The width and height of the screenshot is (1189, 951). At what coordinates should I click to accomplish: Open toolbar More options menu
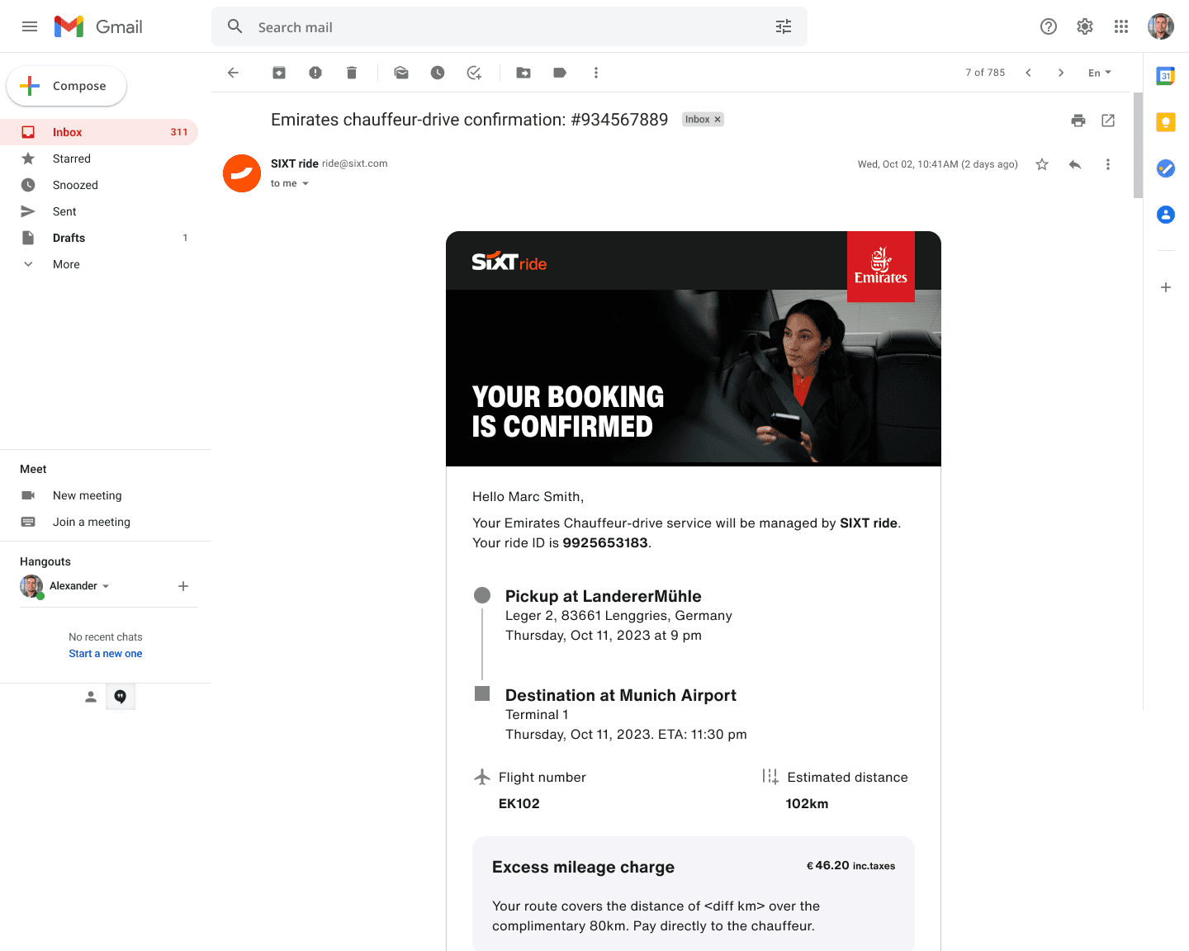click(x=596, y=73)
